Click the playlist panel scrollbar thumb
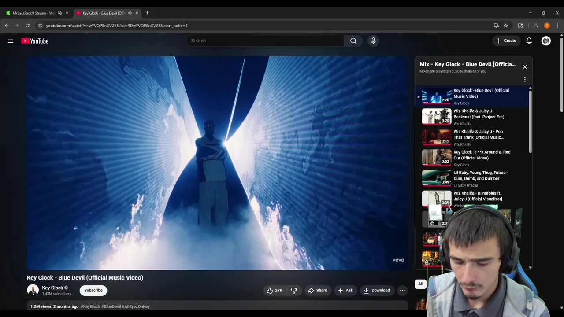564x317 pixels. click(x=530, y=121)
